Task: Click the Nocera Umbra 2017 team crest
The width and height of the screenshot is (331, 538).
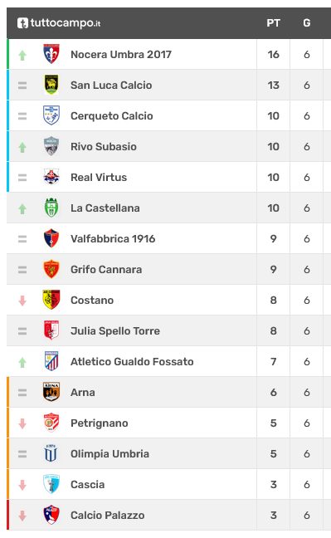Action: pos(51,54)
